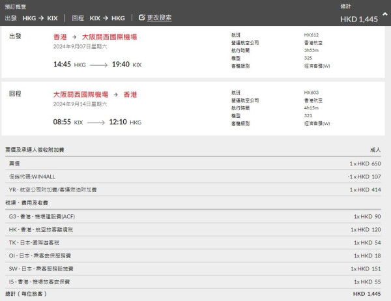Click the promo code WIN4ALL row
This screenshot has width=391, height=301.
click(x=194, y=177)
